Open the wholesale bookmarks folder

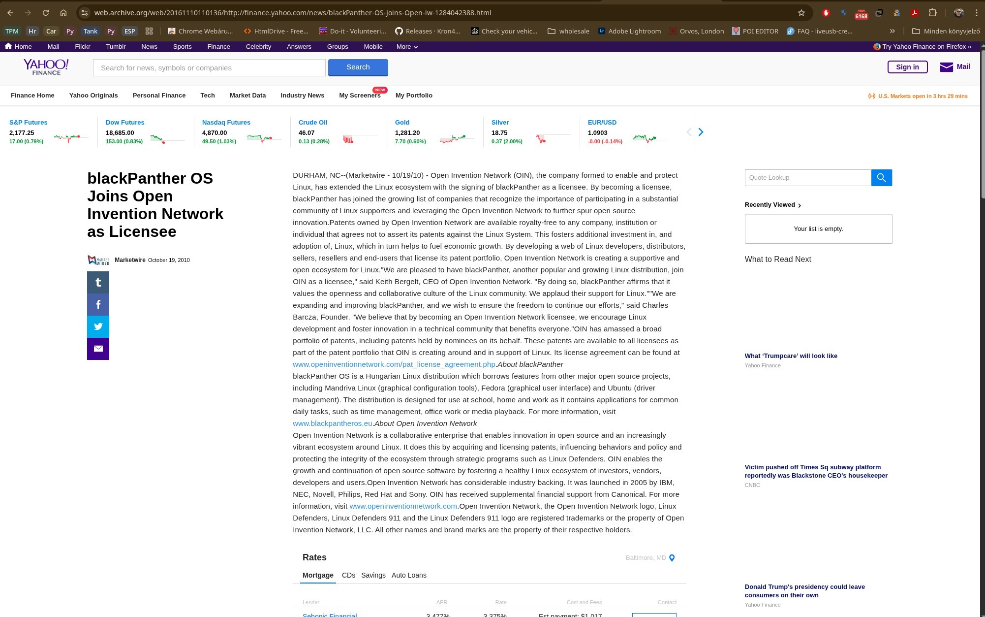(x=568, y=31)
